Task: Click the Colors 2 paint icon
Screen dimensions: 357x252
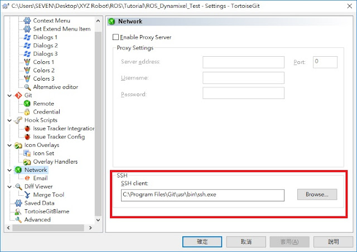Action: (27, 71)
